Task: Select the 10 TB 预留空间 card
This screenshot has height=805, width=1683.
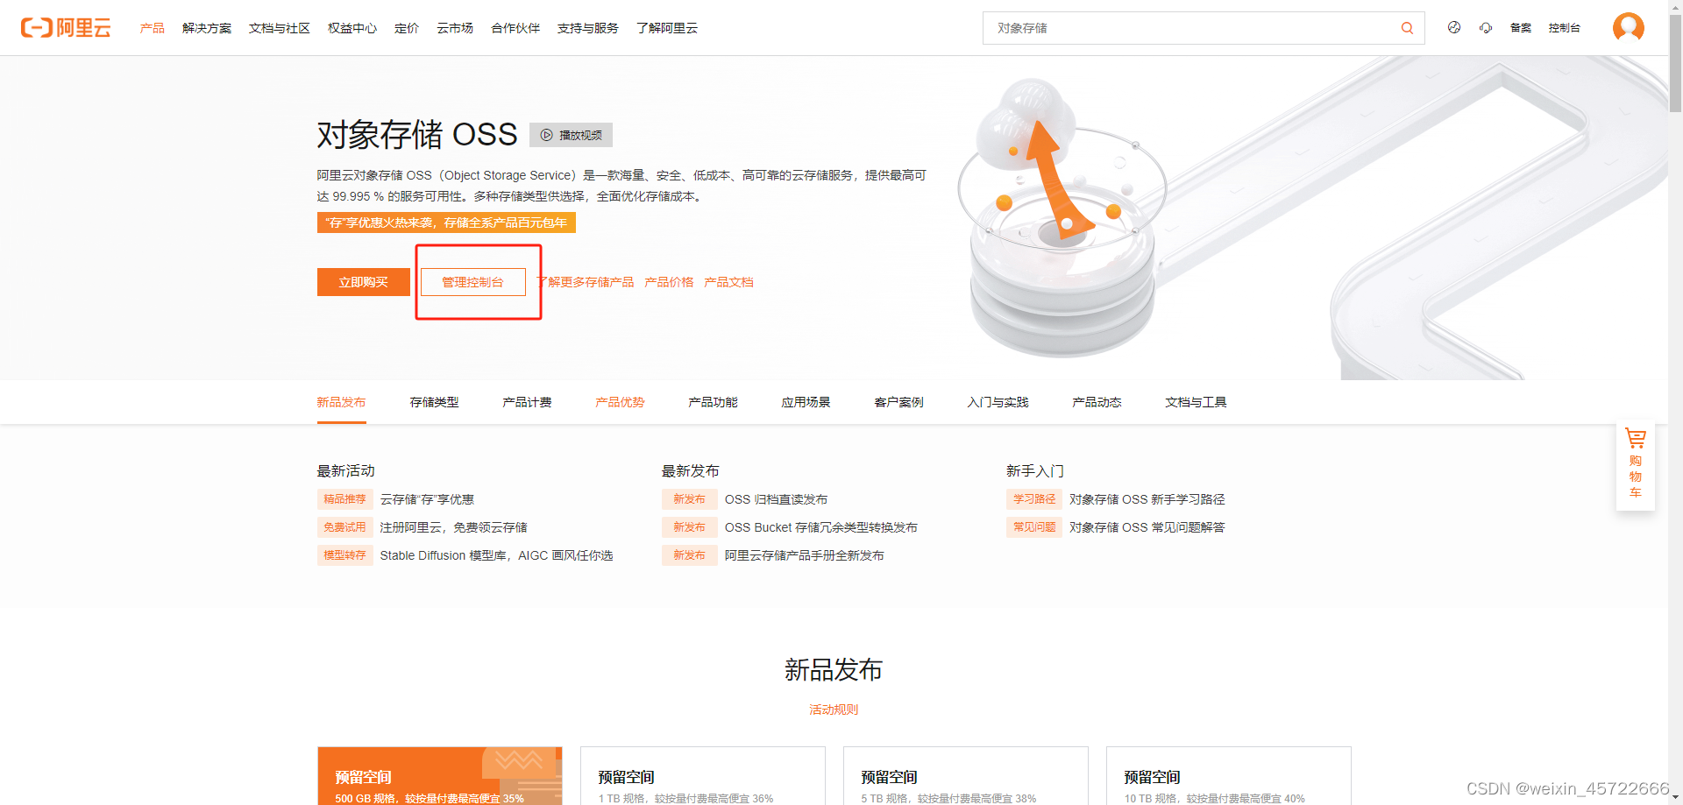Action: (1229, 776)
